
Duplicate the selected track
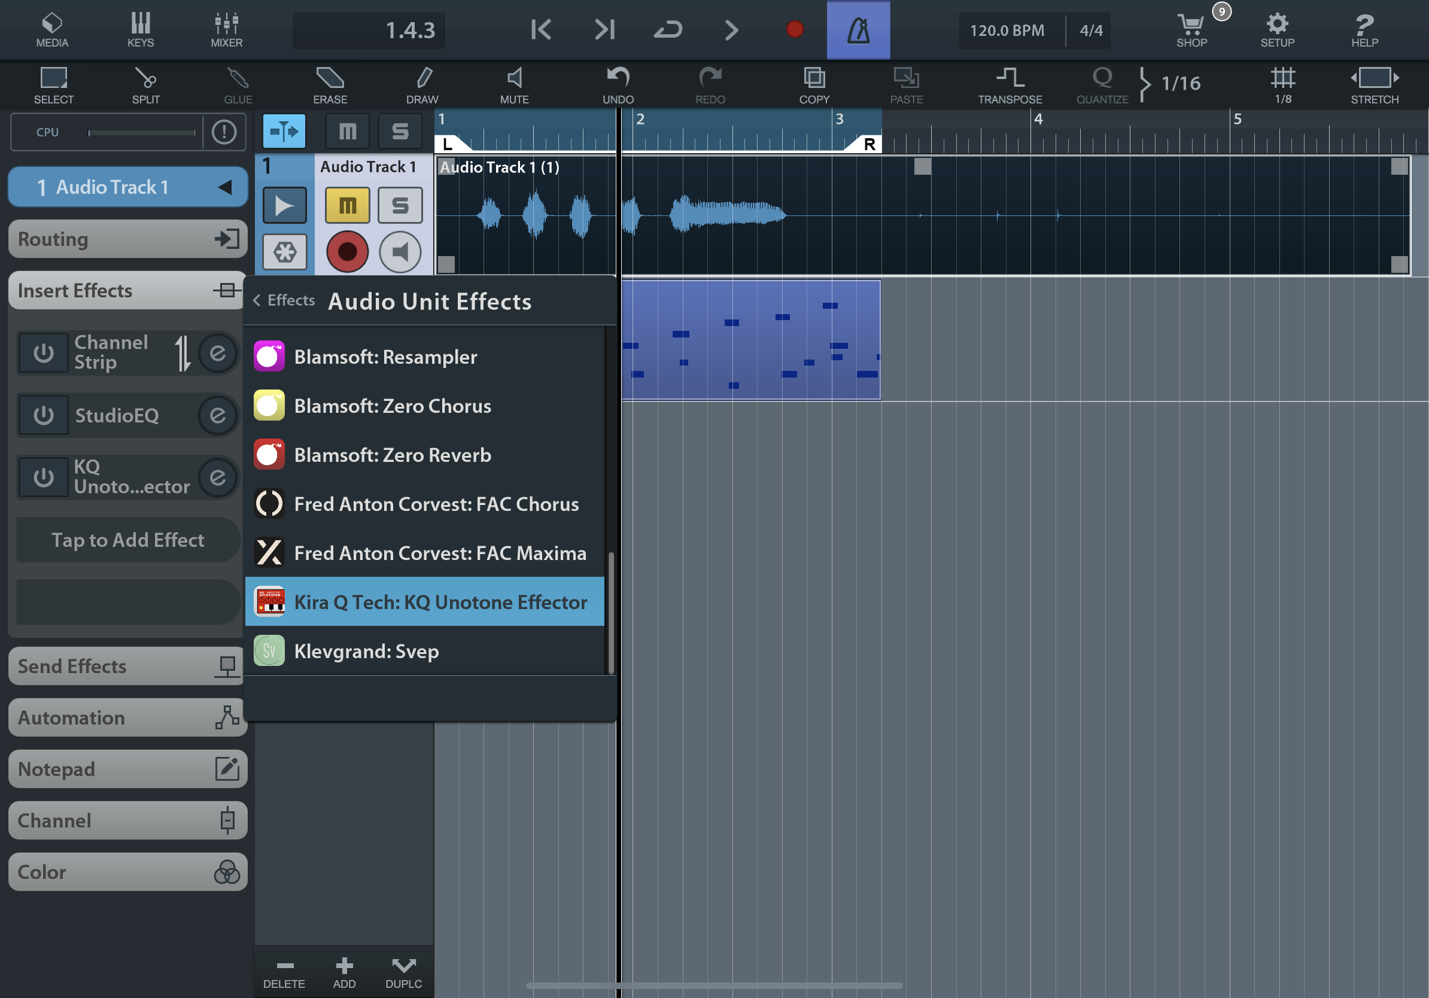(x=403, y=972)
